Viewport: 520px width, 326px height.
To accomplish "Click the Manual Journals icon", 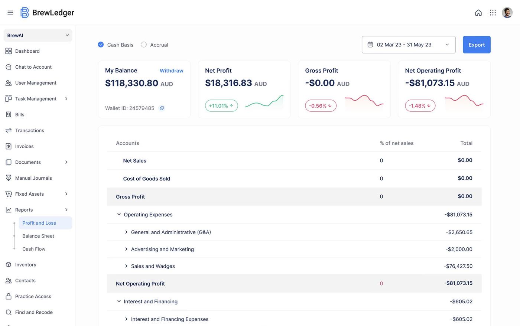I will (9, 178).
